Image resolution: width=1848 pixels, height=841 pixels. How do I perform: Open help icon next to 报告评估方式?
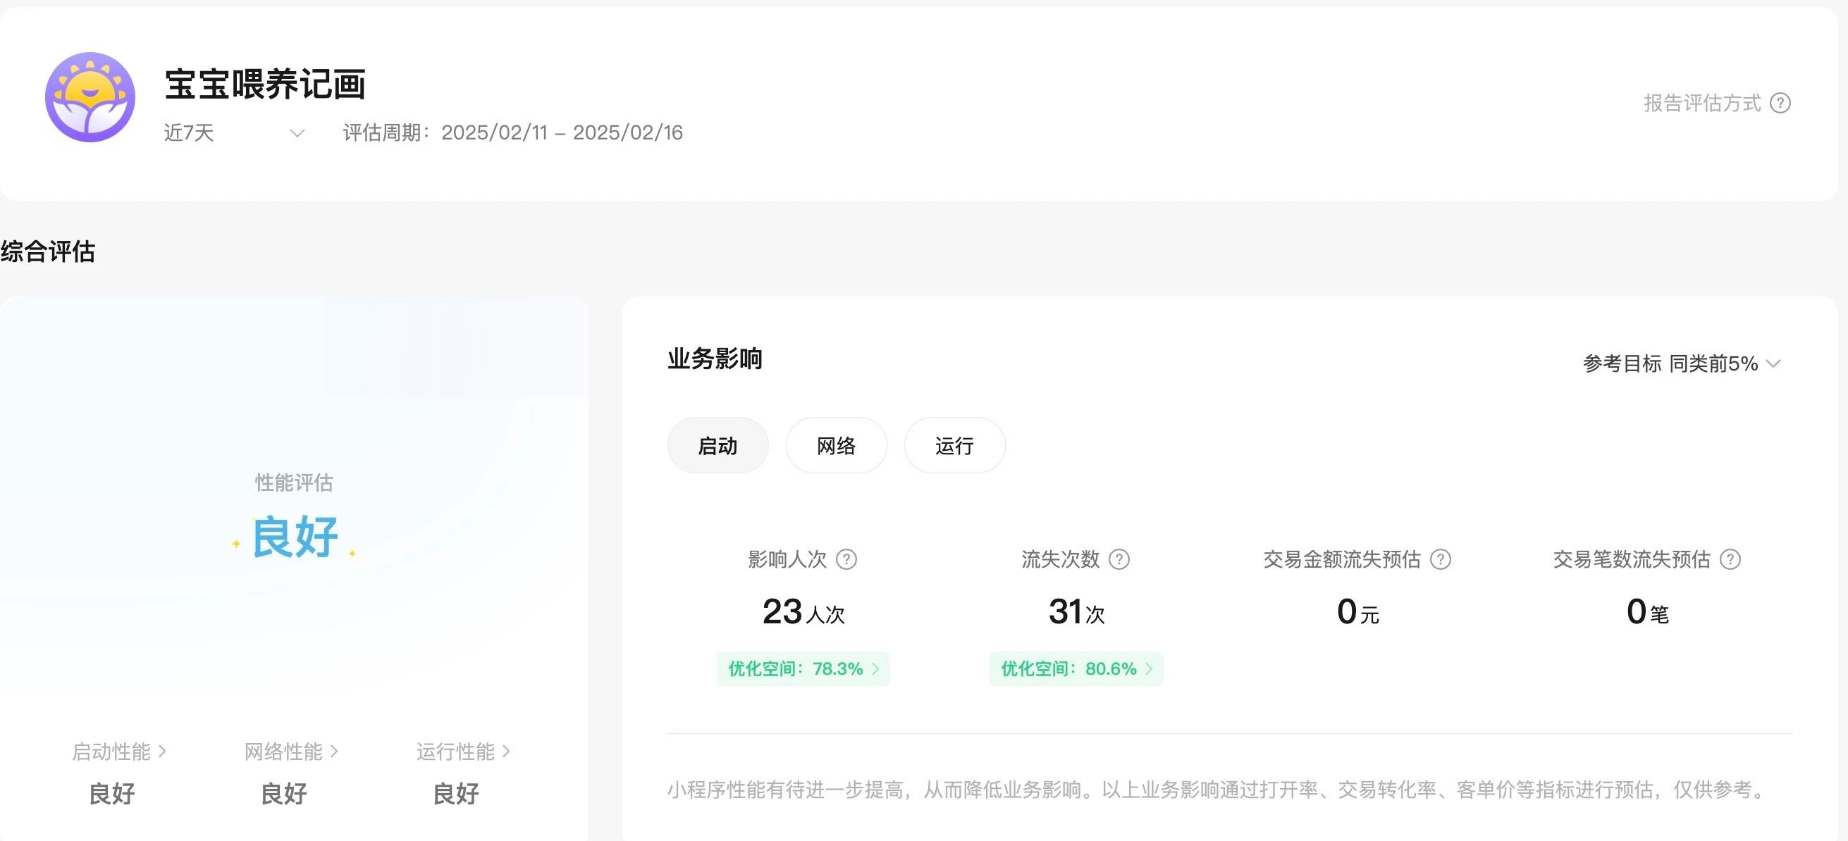[x=1780, y=104]
